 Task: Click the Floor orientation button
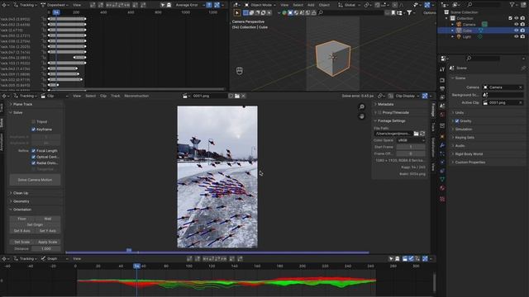(x=22, y=219)
